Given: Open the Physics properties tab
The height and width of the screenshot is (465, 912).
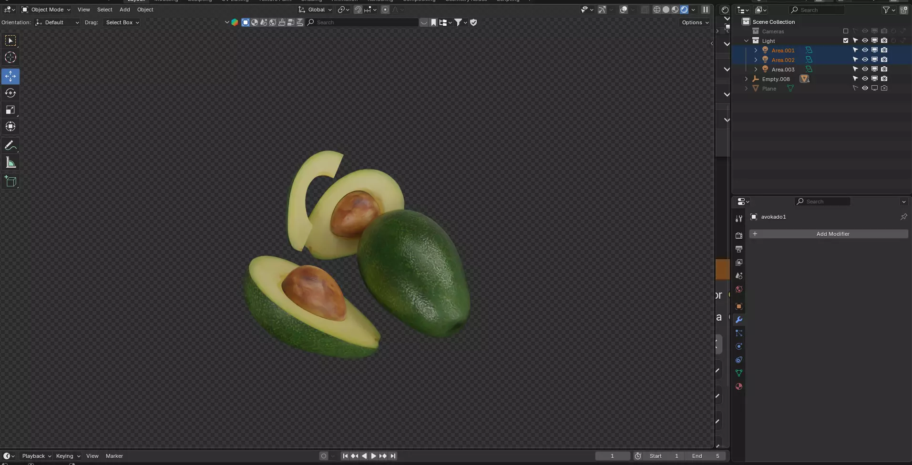Looking at the screenshot, I should (x=739, y=346).
